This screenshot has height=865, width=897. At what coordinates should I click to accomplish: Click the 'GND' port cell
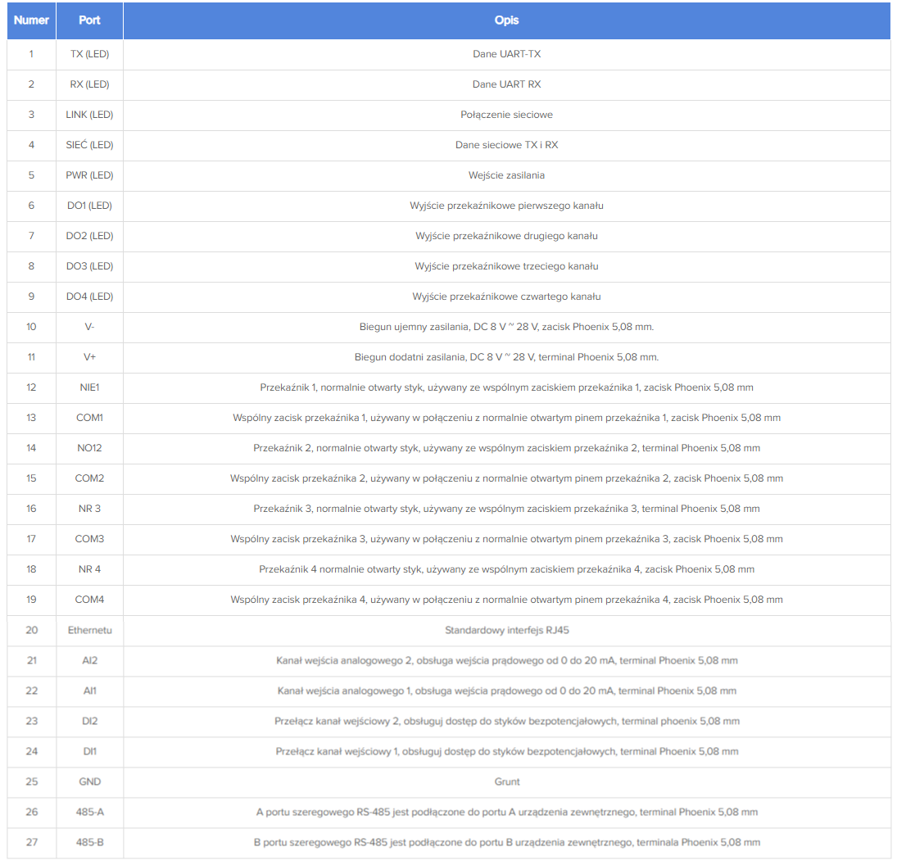(x=90, y=782)
